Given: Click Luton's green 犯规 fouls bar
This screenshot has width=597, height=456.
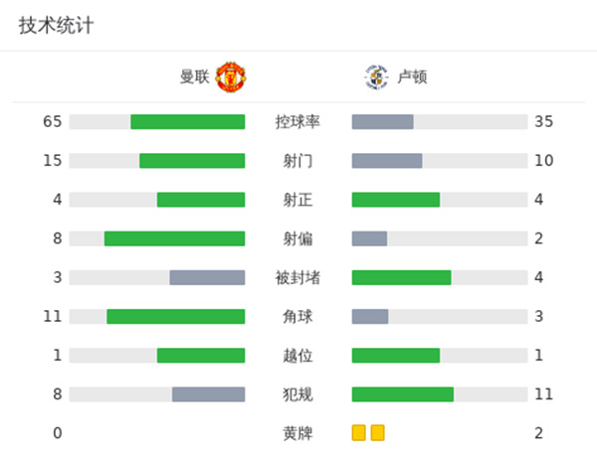Looking at the screenshot, I should (402, 394).
